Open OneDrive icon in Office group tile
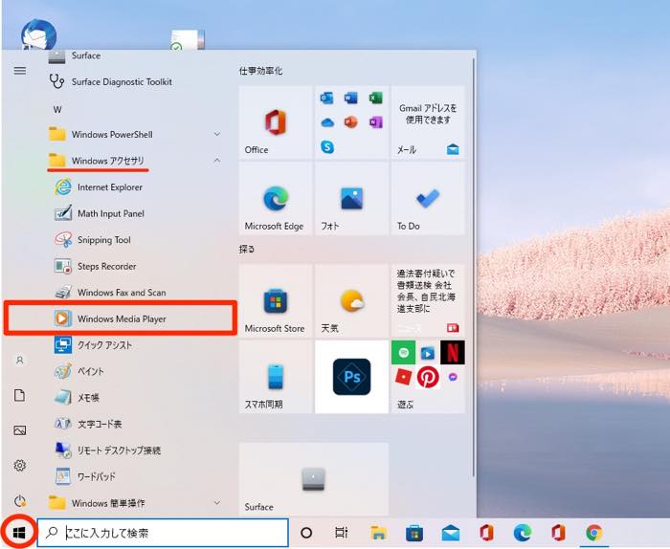 click(x=327, y=123)
